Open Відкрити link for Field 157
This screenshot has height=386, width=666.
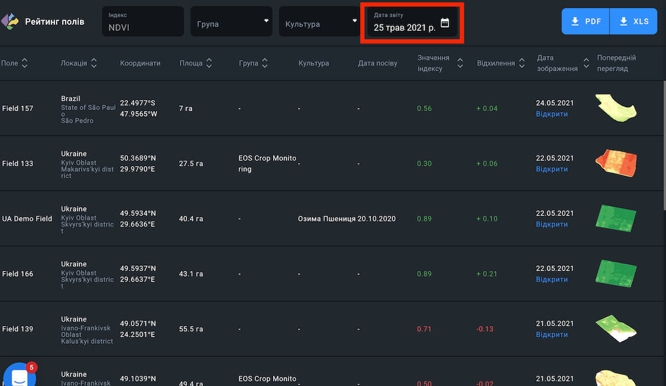(x=552, y=114)
